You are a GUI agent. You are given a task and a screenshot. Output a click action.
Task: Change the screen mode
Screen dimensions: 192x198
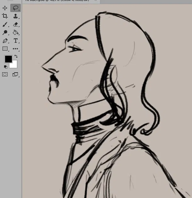(15, 74)
